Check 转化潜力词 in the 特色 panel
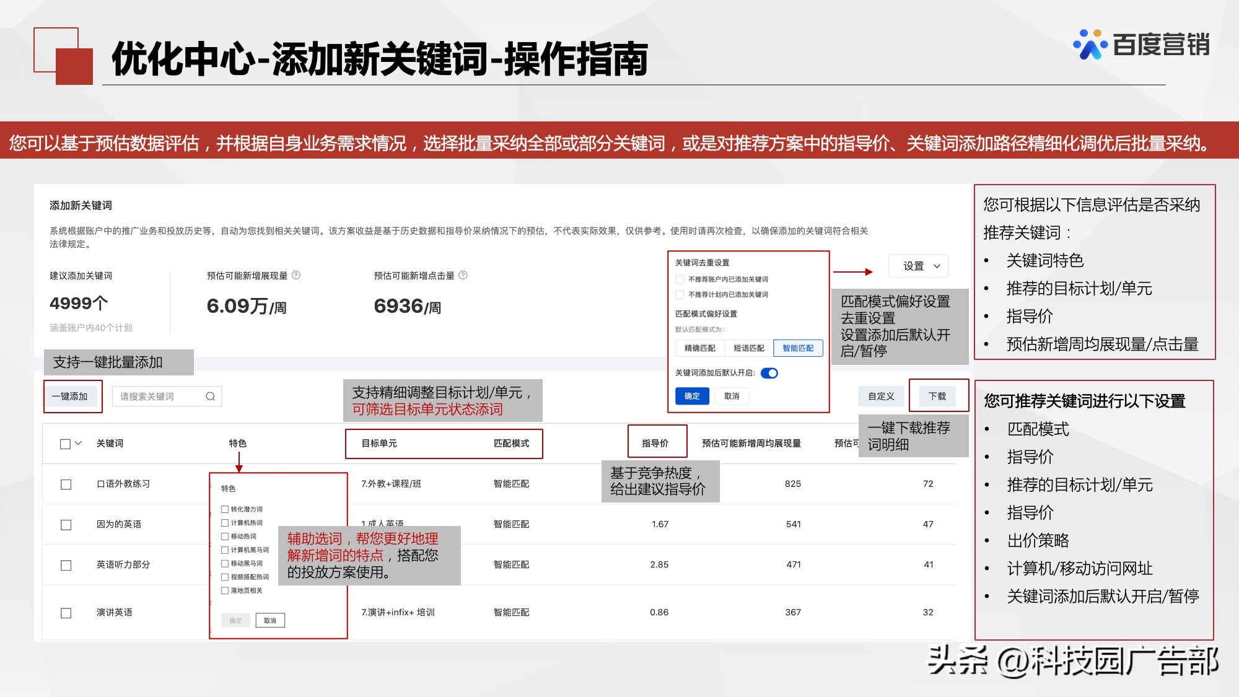The image size is (1239, 697). pos(224,509)
